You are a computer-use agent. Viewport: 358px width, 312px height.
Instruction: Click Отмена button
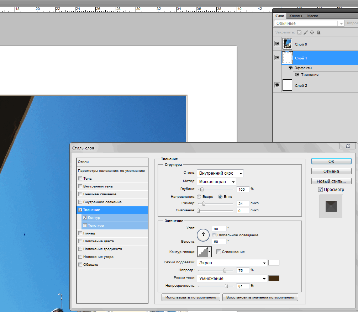pos(331,171)
